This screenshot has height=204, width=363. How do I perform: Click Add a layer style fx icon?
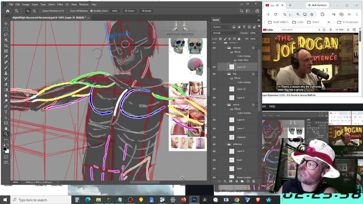pyautogui.click(x=225, y=181)
